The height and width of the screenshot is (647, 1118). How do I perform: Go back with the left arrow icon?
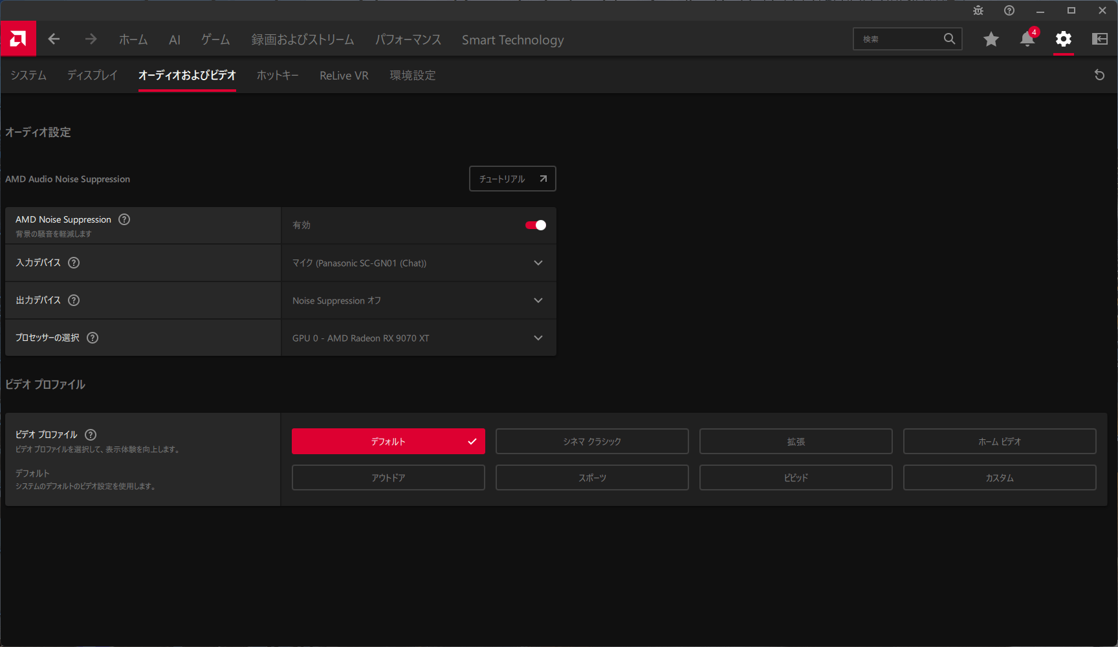point(54,39)
